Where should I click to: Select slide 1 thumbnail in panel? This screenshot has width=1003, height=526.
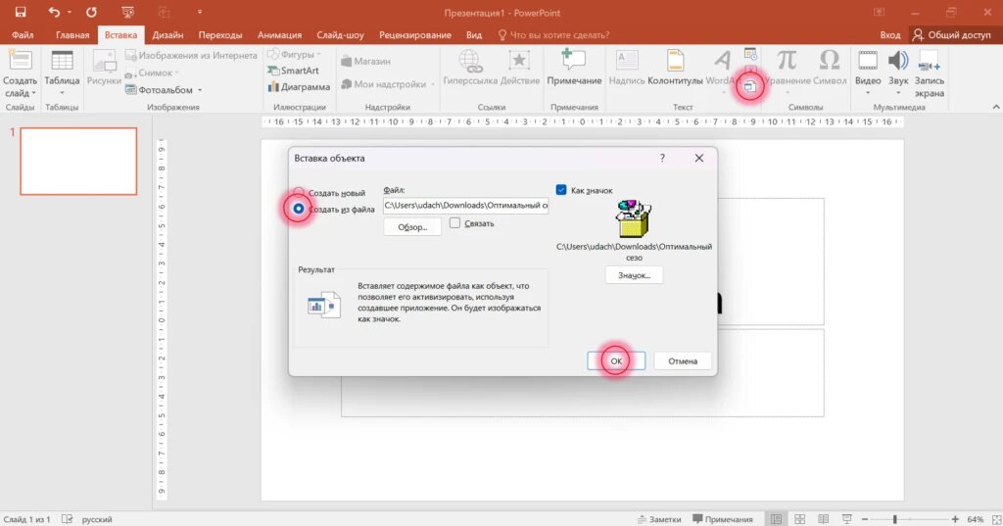tap(78, 162)
